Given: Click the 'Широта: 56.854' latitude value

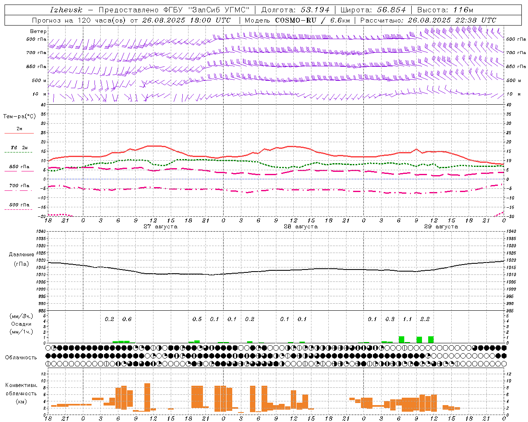Looking at the screenshot, I should (373, 10).
